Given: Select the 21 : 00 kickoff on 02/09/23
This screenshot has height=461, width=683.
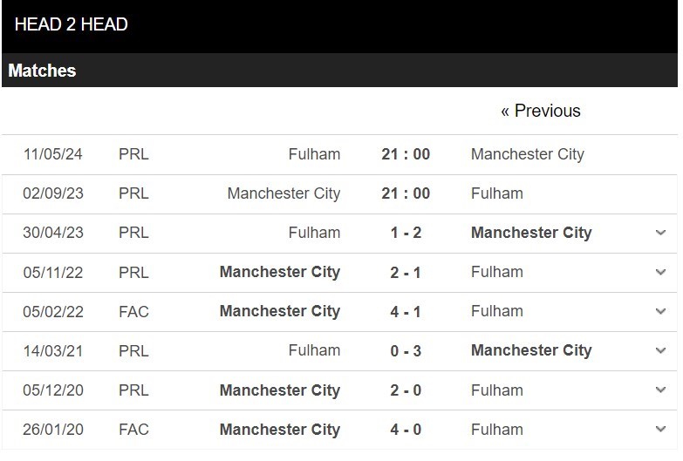Looking at the screenshot, I should point(406,193).
